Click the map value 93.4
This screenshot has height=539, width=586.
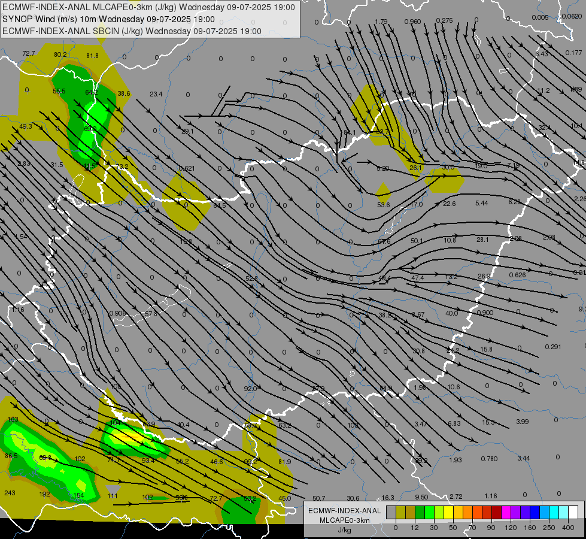[148, 461]
